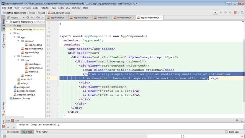Click the green inspection checkmark indicator
Screen dimensions: 245x138
tap(243, 22)
